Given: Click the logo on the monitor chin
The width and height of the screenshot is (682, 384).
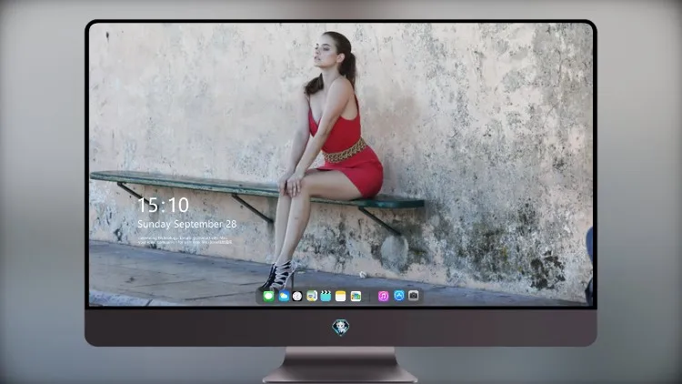Looking at the screenshot, I should point(341,328).
